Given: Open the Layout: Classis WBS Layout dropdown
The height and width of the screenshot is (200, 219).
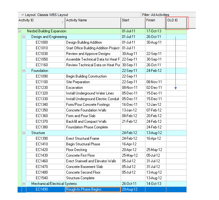Looking at the screenshot, I should pyautogui.click(x=22, y=15).
